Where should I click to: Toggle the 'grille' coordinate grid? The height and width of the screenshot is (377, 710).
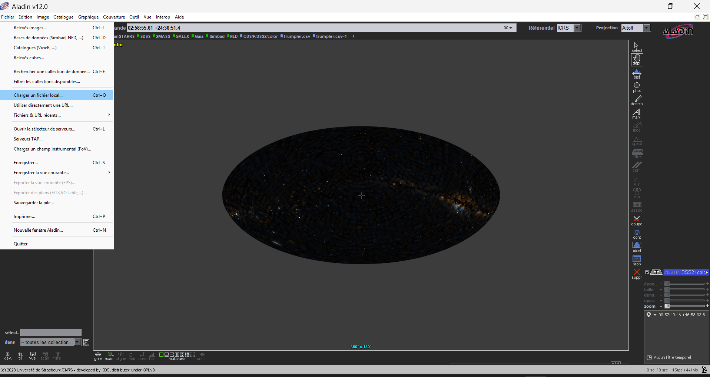[98, 356]
